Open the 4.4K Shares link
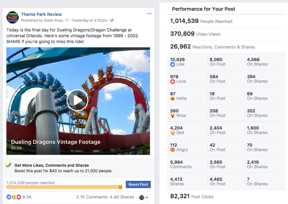The image size is (288, 204). (122, 197)
